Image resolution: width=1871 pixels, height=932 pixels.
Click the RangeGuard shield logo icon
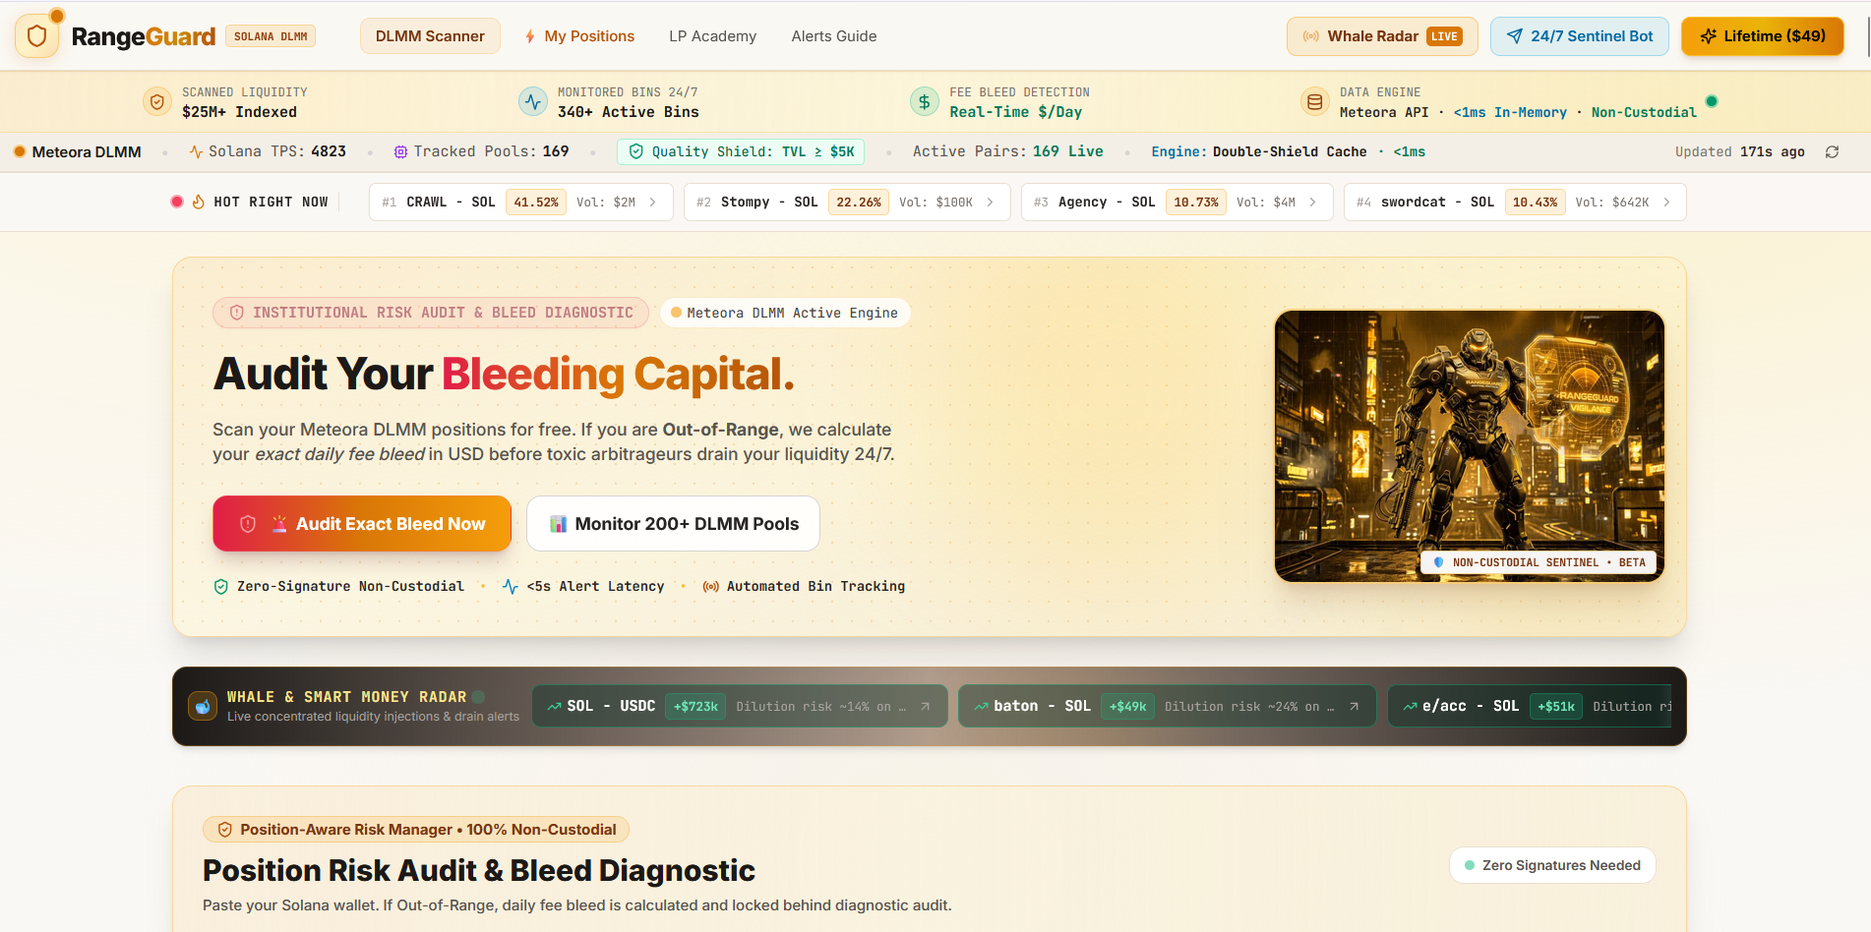[37, 36]
